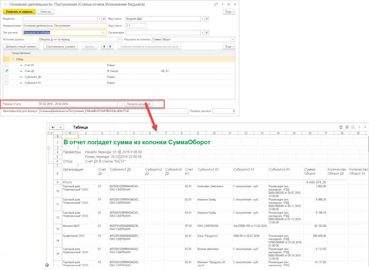Open the Родитель dropdown list
Screen dimensions: 369x270
[99, 19]
